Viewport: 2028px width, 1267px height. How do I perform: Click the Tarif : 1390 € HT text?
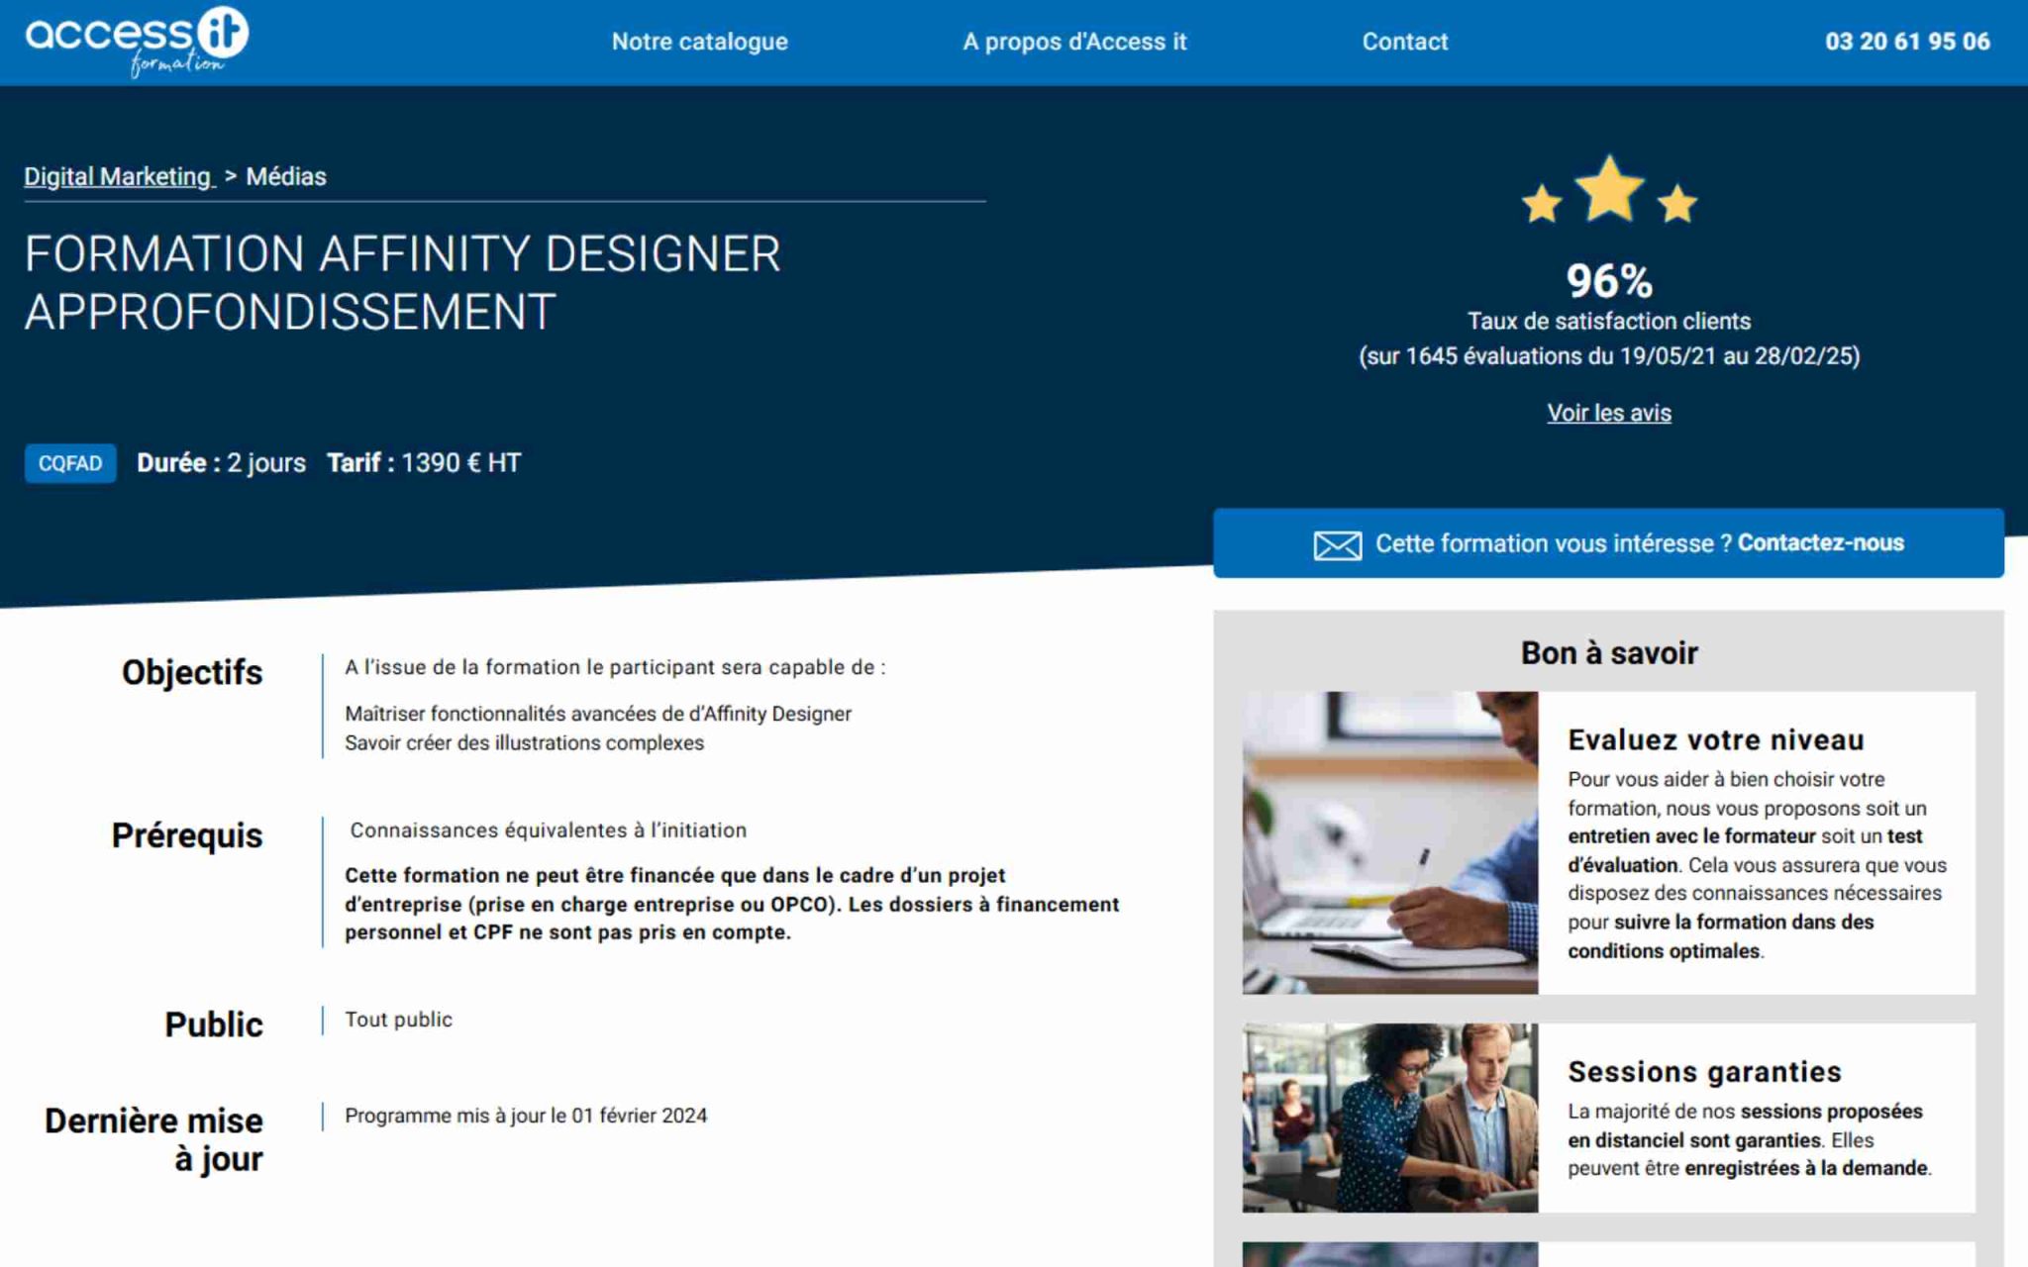(x=424, y=463)
